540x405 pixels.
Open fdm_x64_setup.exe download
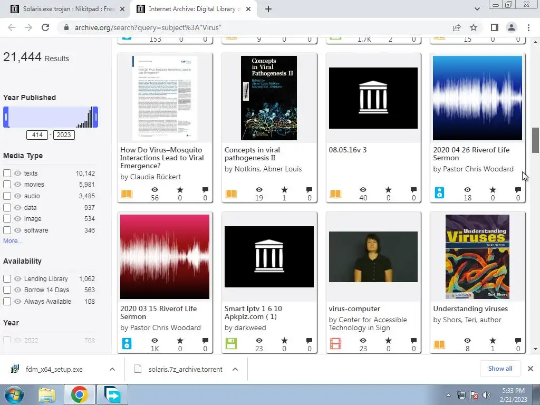click(54, 369)
